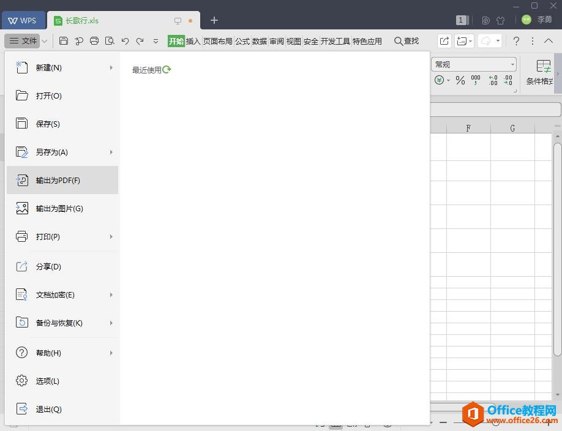Select the 长歌行.xls document tab
Screen dimensions: 562x431
coord(124,20)
